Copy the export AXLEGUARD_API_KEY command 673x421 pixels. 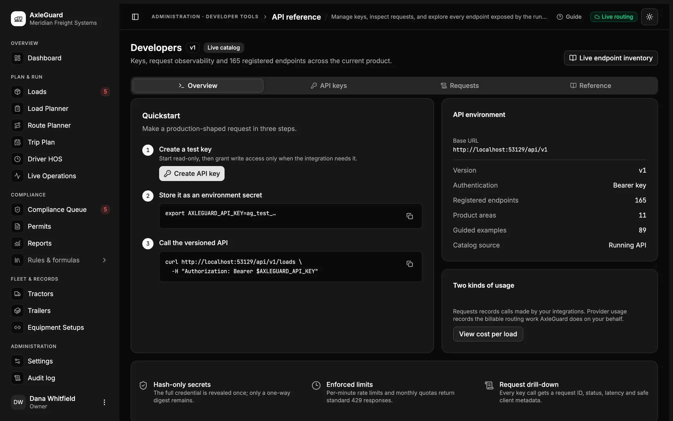click(409, 216)
